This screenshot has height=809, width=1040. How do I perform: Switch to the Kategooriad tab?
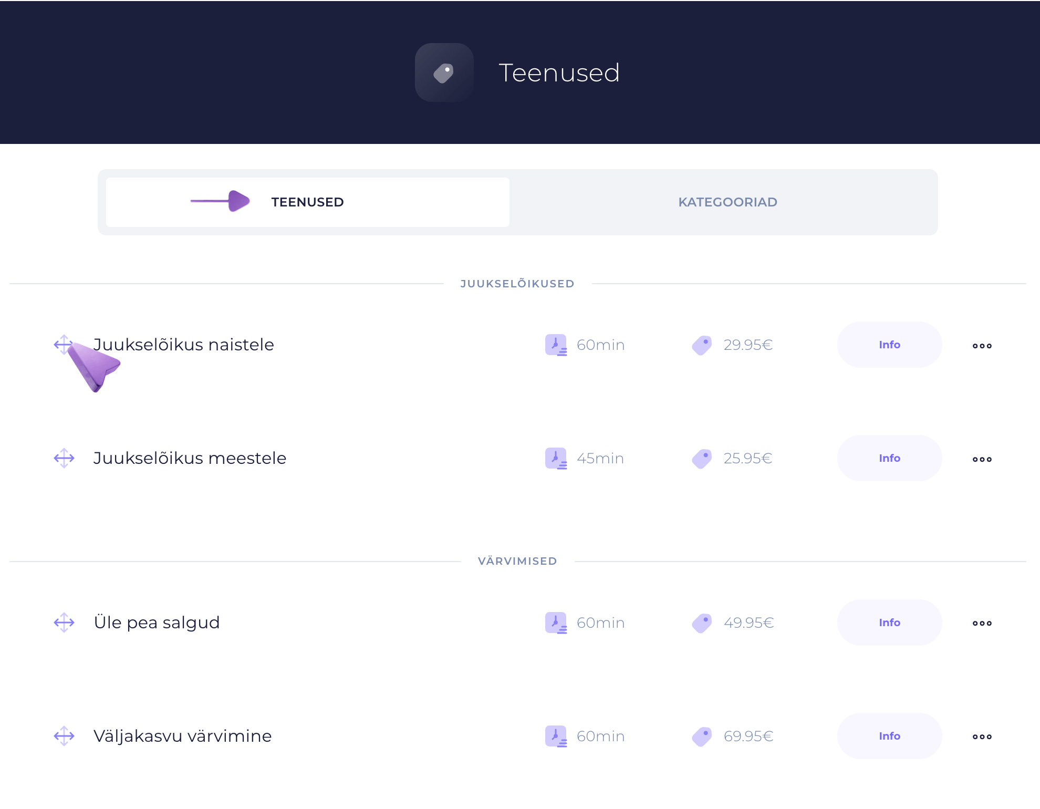[727, 202]
